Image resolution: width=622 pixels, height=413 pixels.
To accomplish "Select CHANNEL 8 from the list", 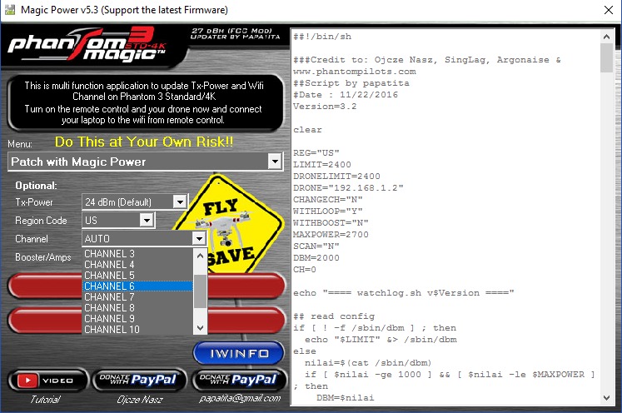I will click(137, 308).
